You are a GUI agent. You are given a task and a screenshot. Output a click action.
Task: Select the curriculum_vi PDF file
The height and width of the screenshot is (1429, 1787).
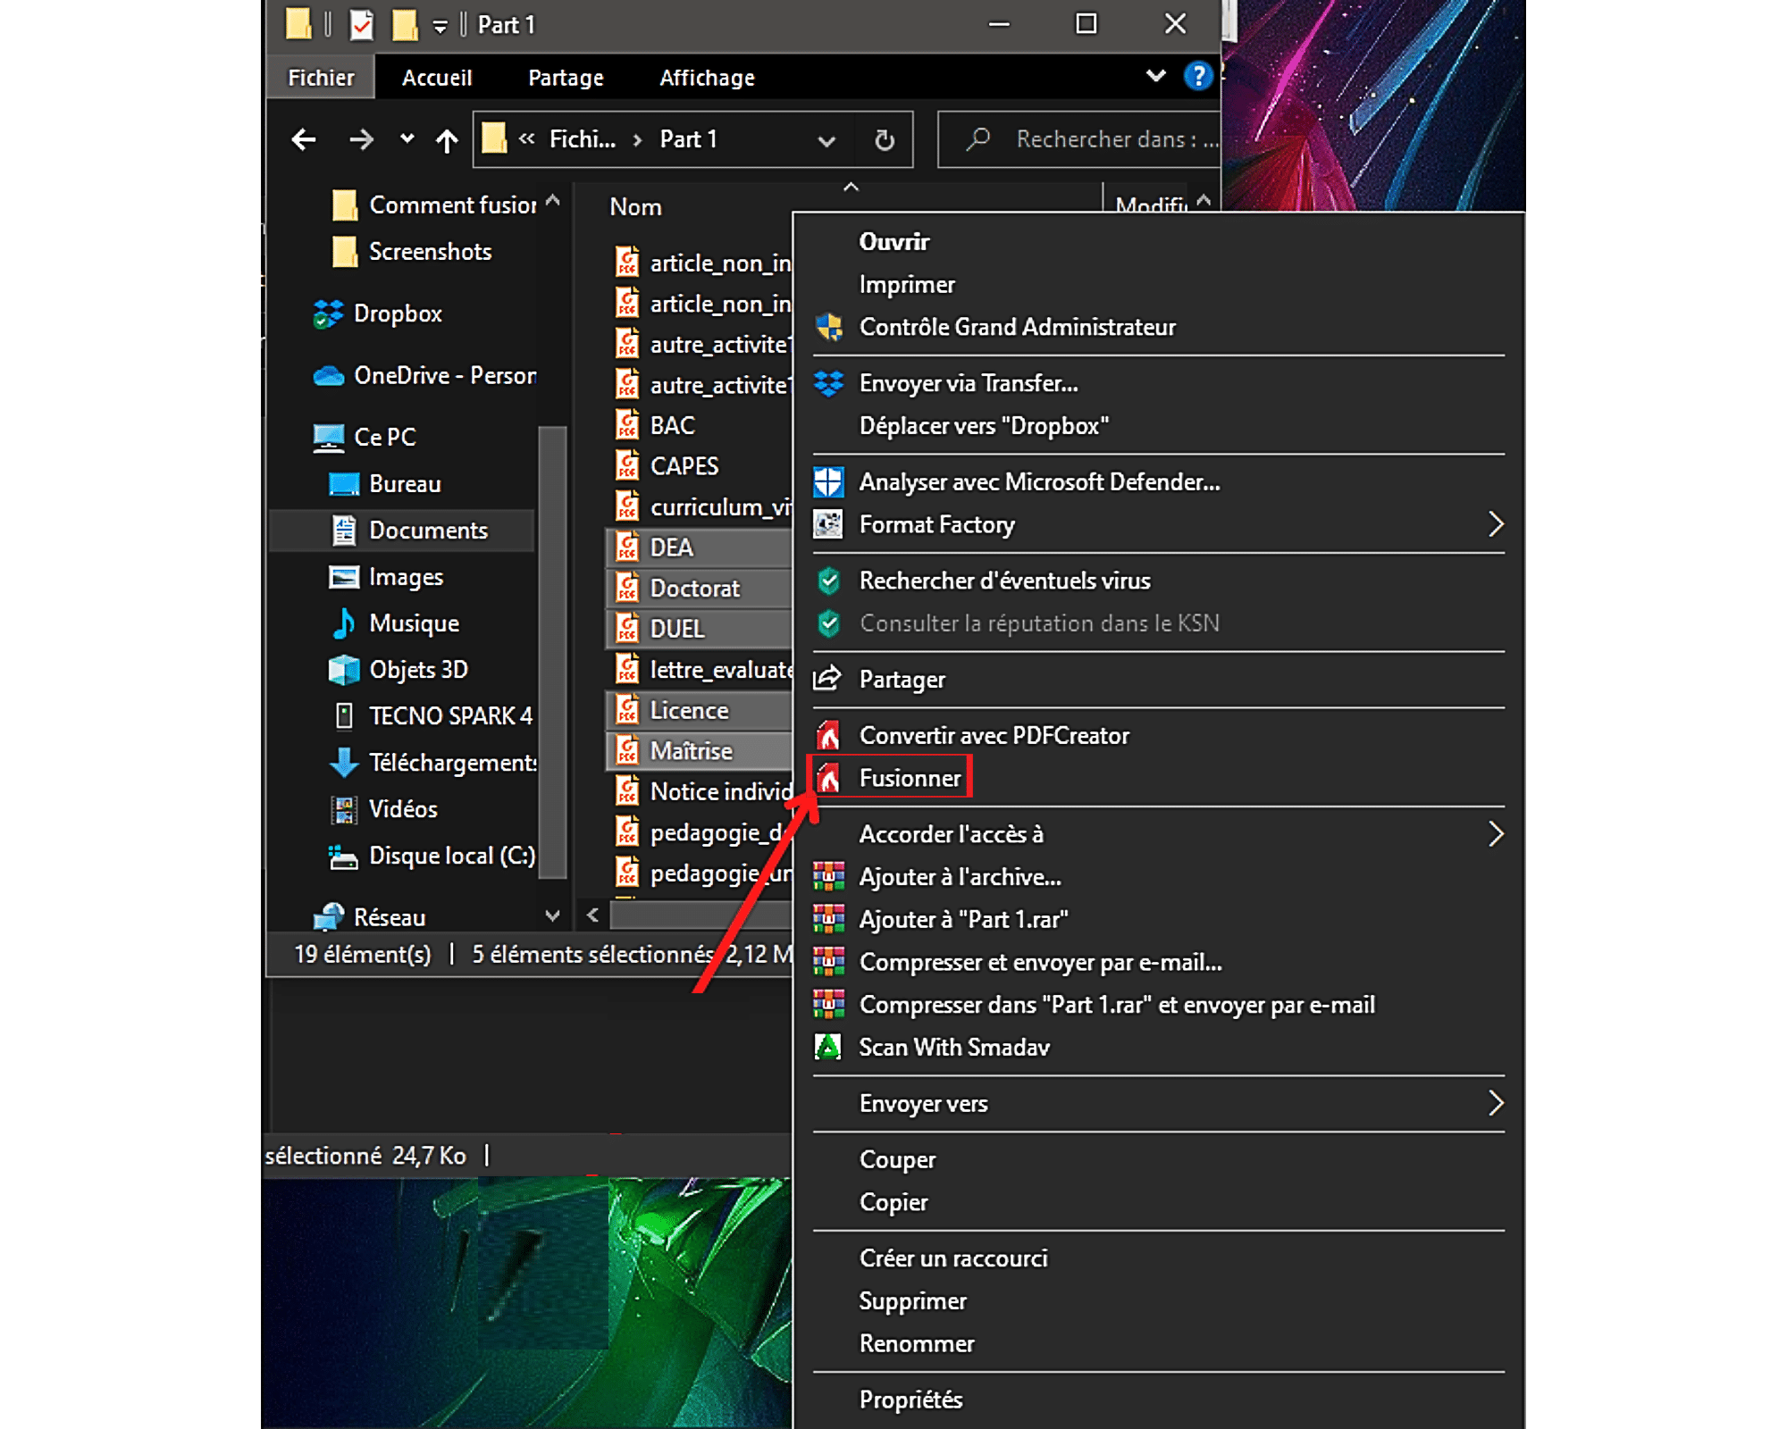703,507
